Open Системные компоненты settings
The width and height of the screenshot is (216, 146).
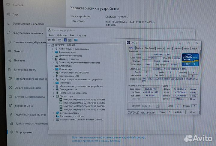coord(30,97)
